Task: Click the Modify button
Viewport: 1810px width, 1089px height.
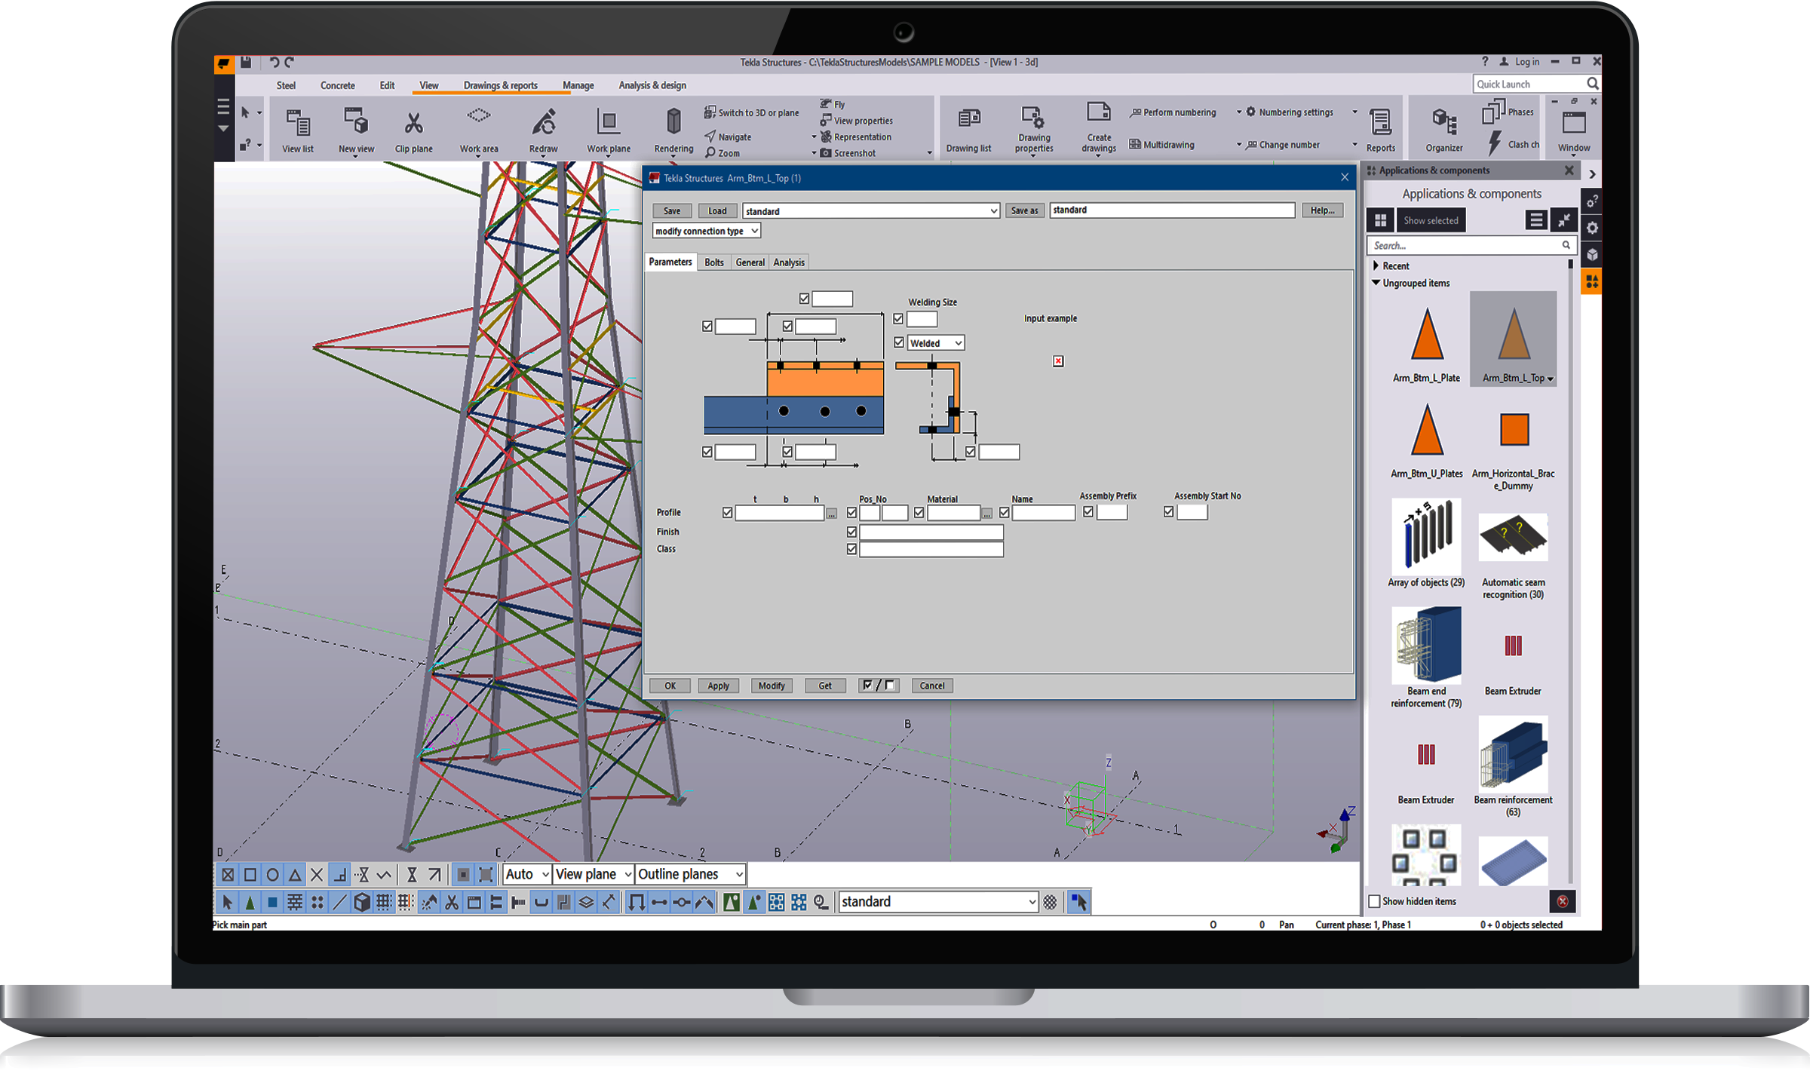Action: 772,686
